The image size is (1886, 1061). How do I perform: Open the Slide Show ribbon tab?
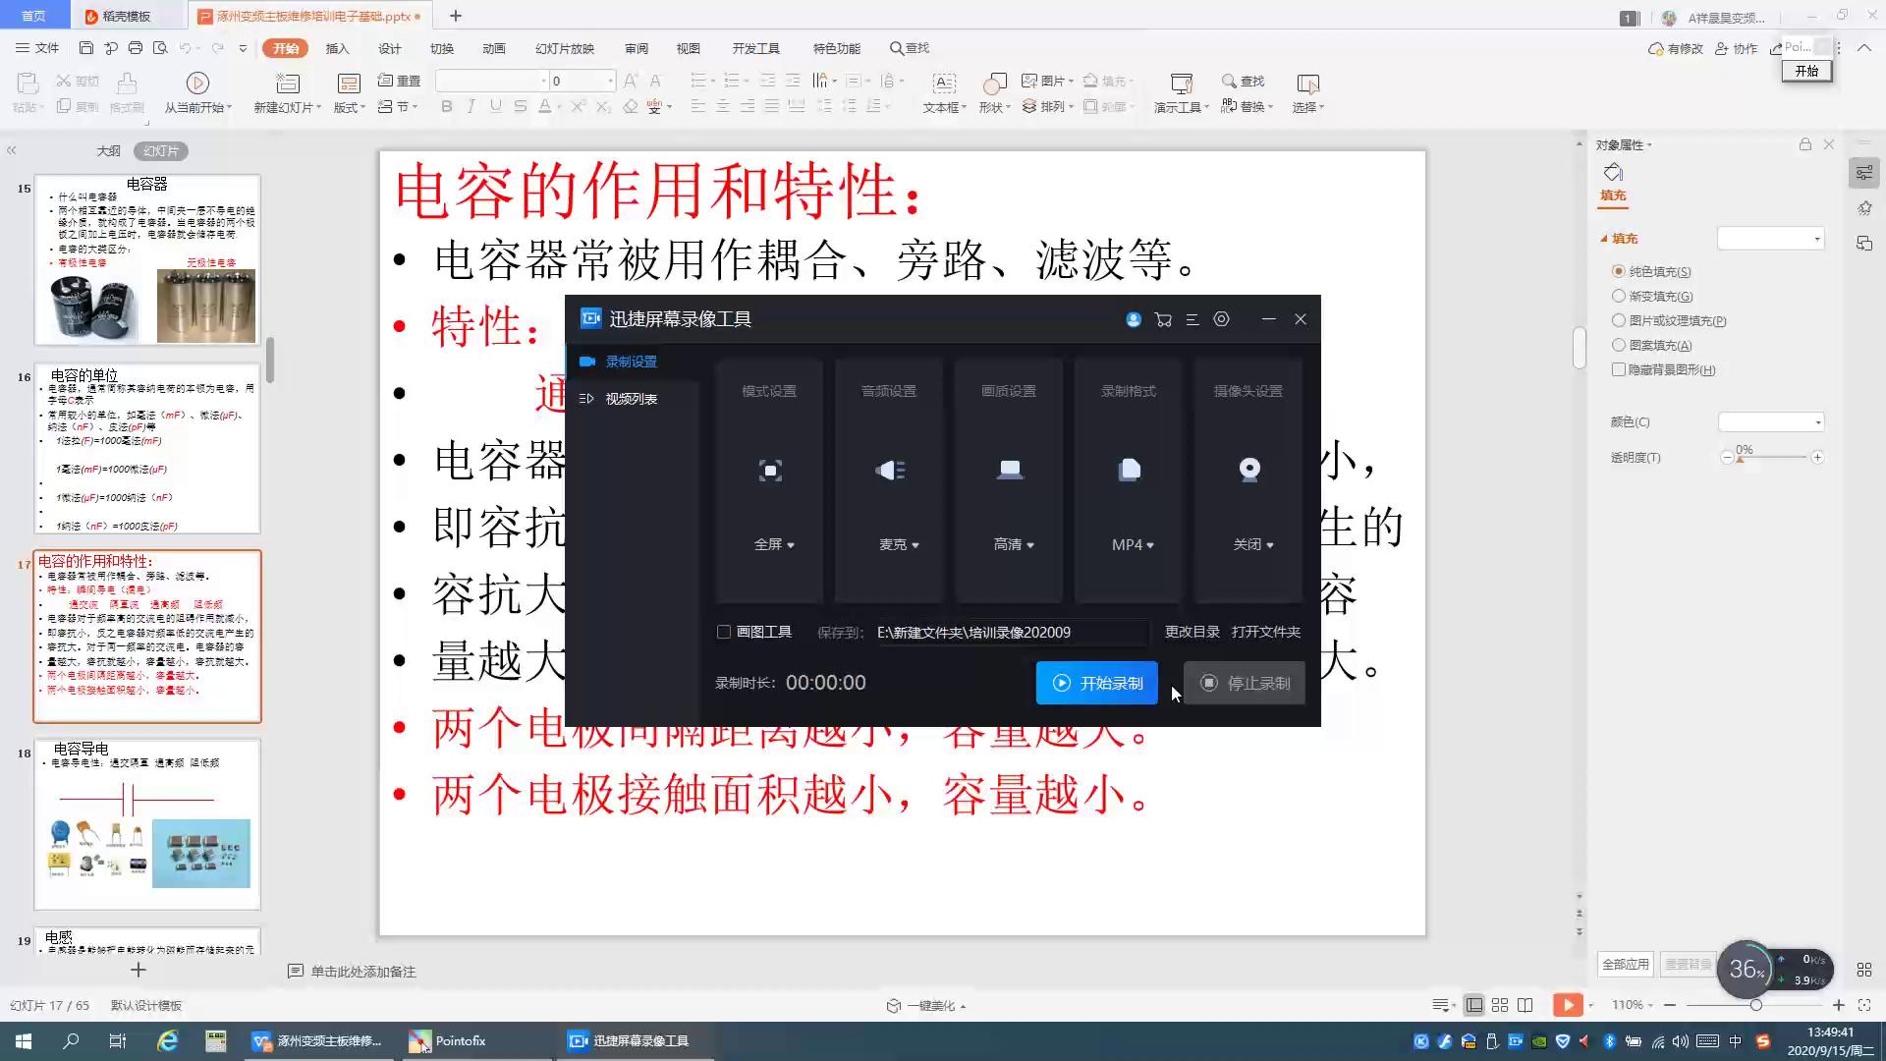click(x=564, y=48)
